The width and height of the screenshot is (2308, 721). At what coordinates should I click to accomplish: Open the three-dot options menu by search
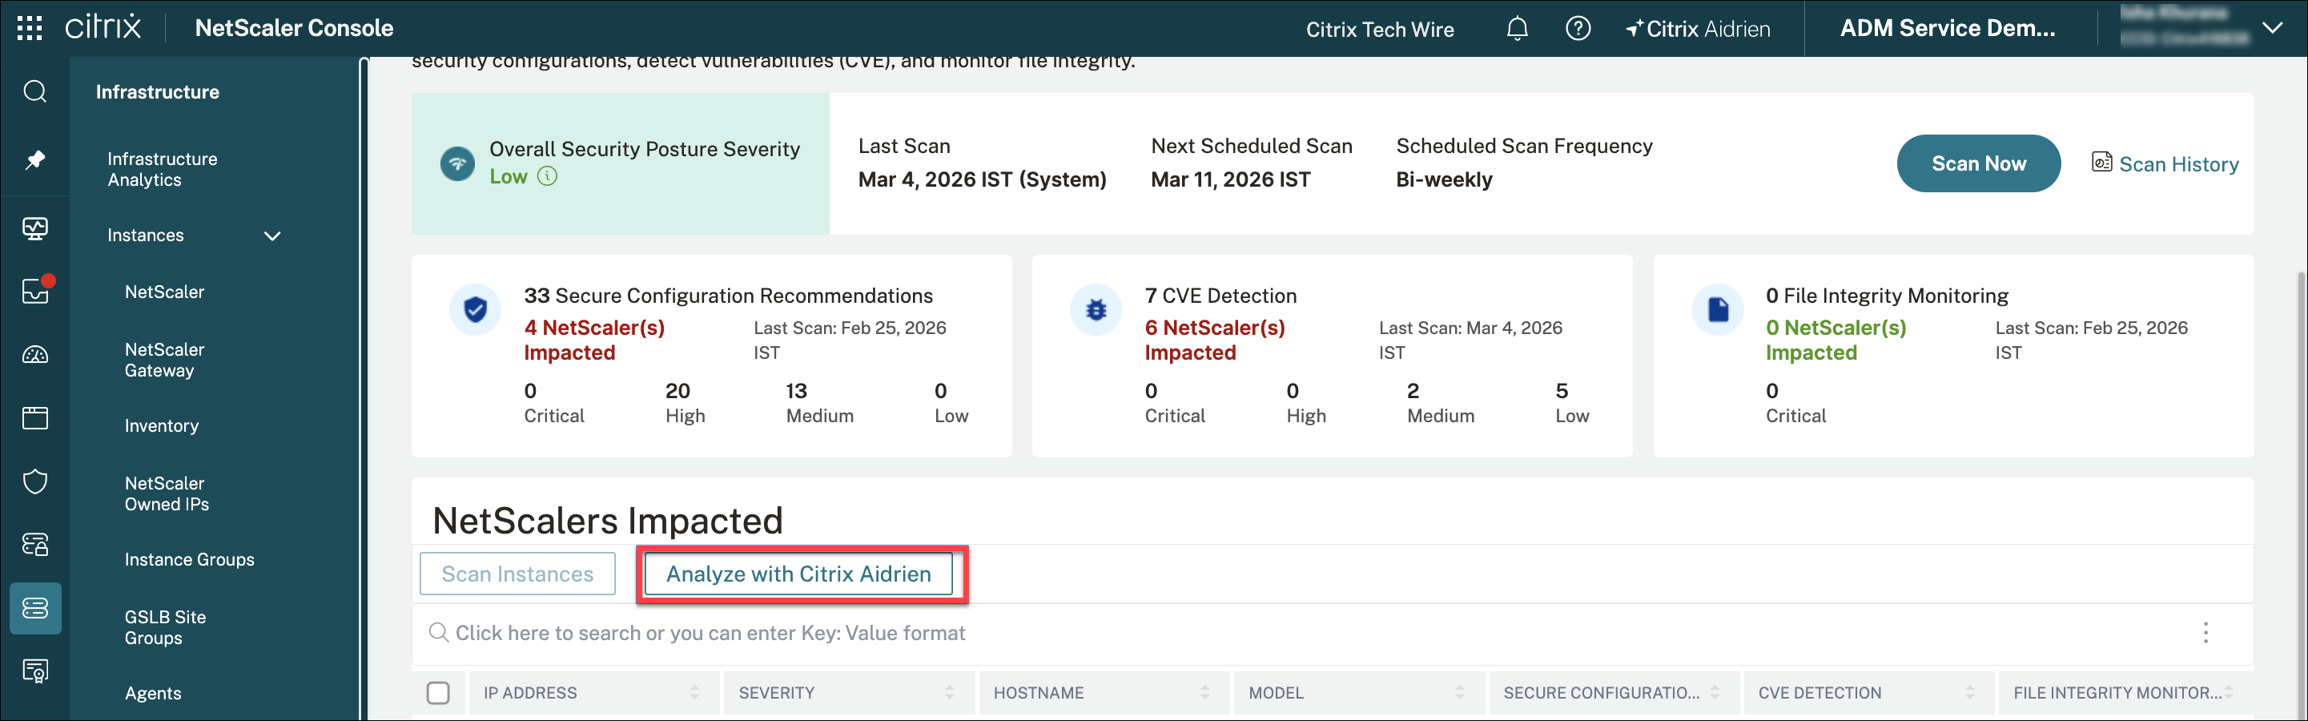[2205, 633]
